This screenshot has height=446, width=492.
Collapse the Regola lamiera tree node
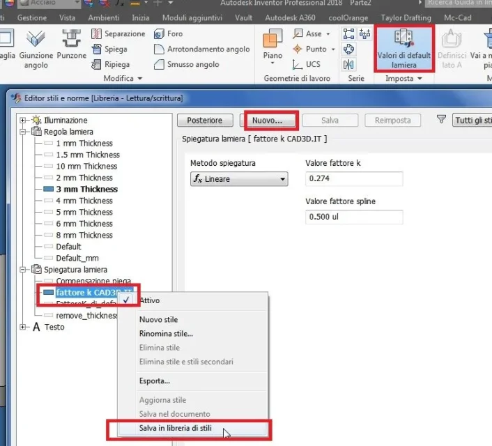pos(22,132)
